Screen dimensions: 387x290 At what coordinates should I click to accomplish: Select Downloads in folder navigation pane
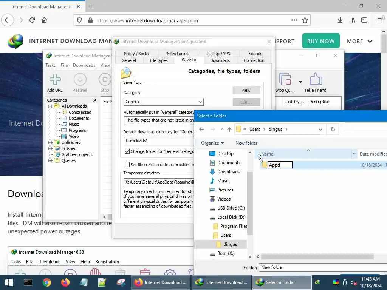[228, 172]
